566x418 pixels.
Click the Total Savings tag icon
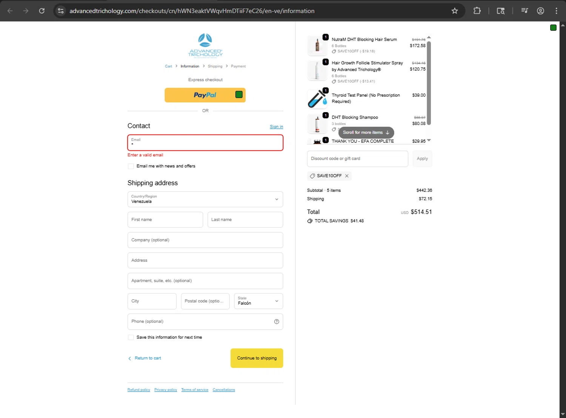[x=310, y=221]
